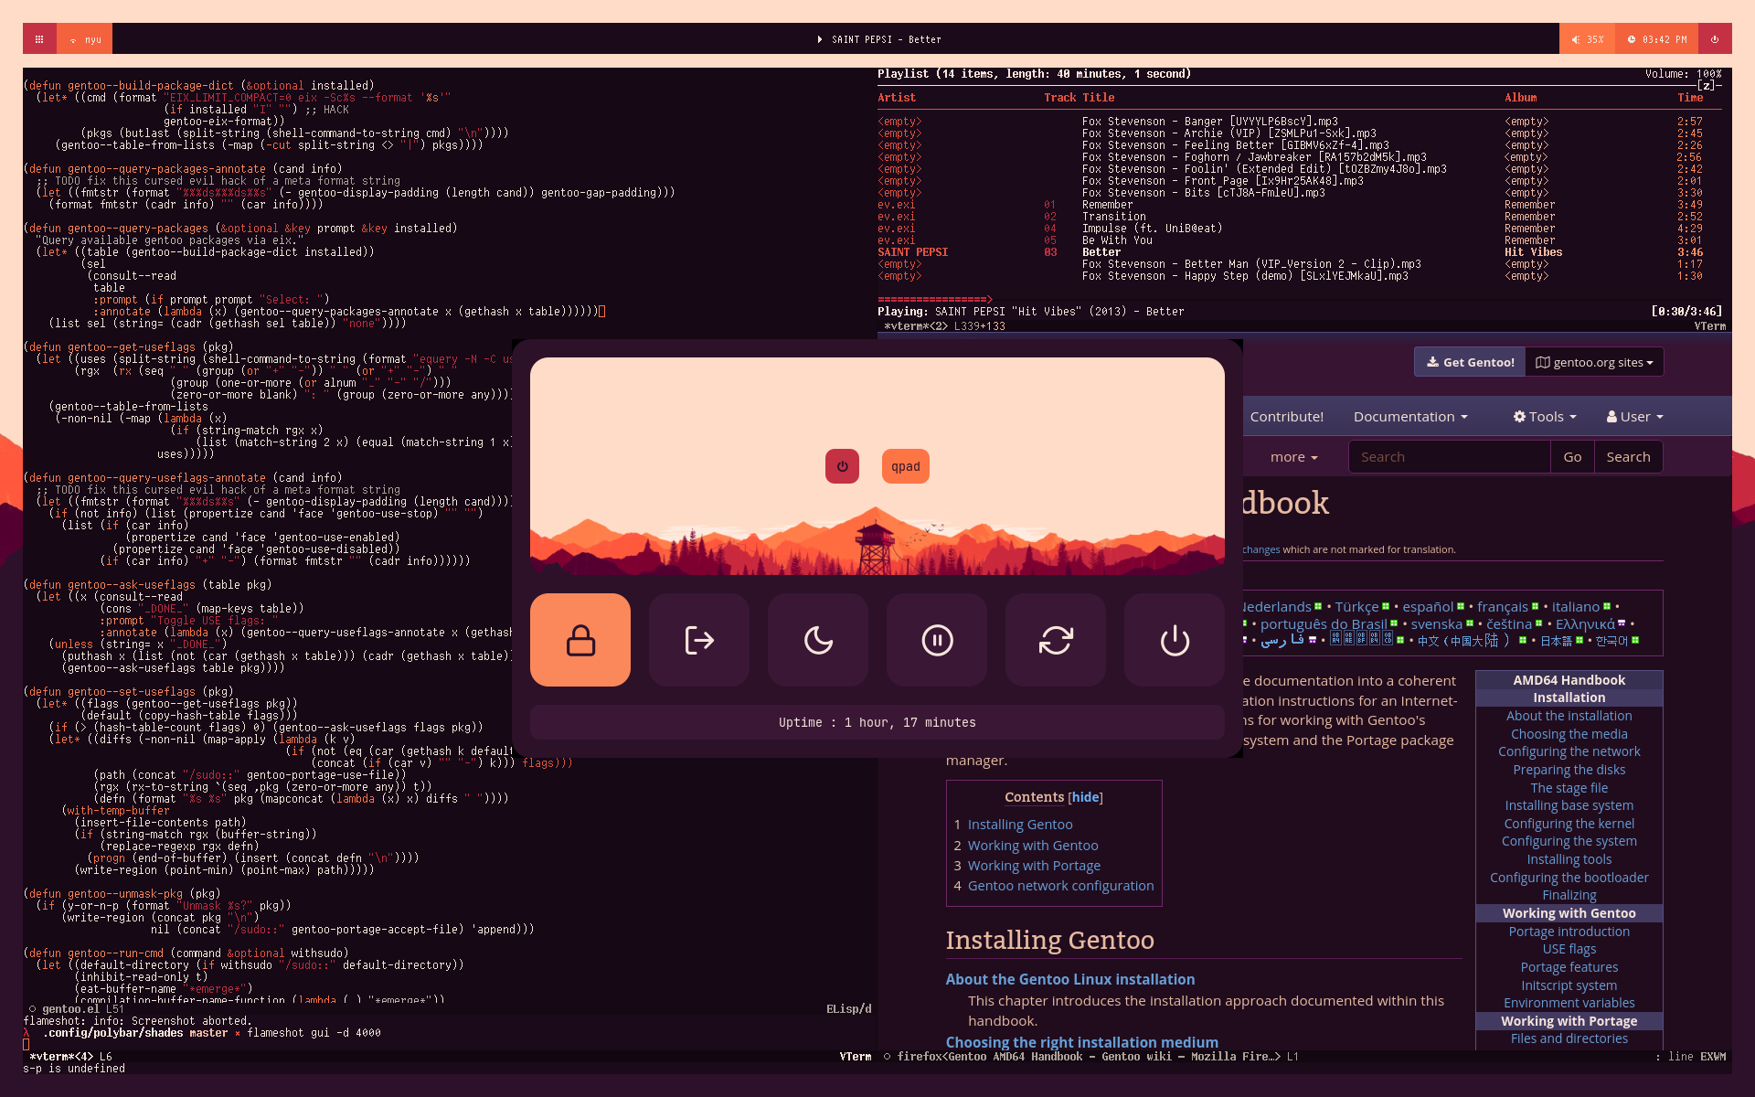Click the Lock screen button in power menu

click(580, 640)
